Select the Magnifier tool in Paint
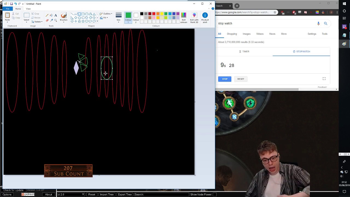The width and height of the screenshot is (350, 197). [56, 20]
